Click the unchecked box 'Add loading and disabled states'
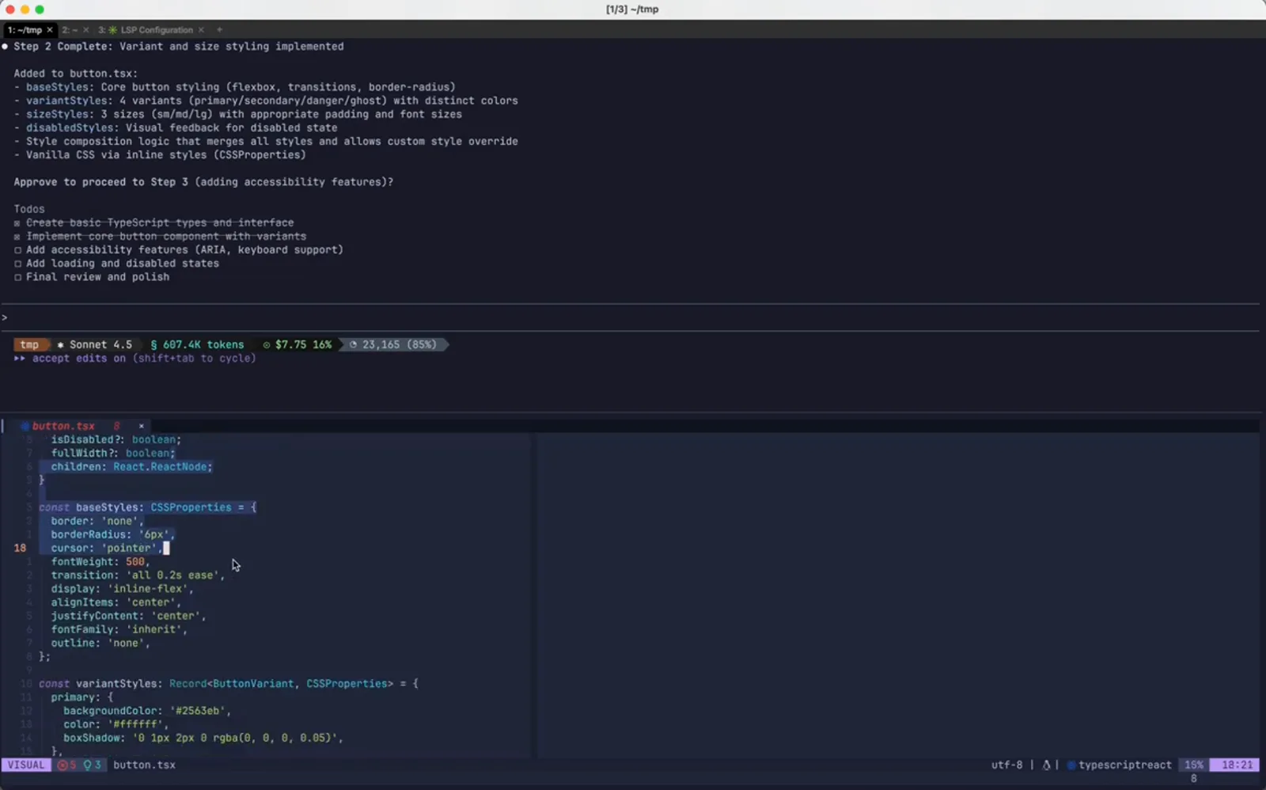The height and width of the screenshot is (790, 1266). point(17,264)
